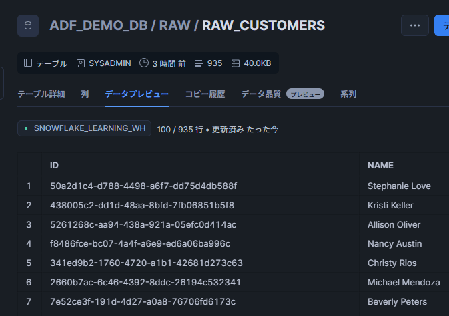This screenshot has width=449, height=316.
Task: Click the SYSADMIN owner role icon
Action: [81, 63]
